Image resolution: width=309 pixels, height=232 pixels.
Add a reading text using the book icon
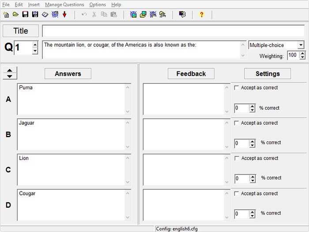pos(45,15)
